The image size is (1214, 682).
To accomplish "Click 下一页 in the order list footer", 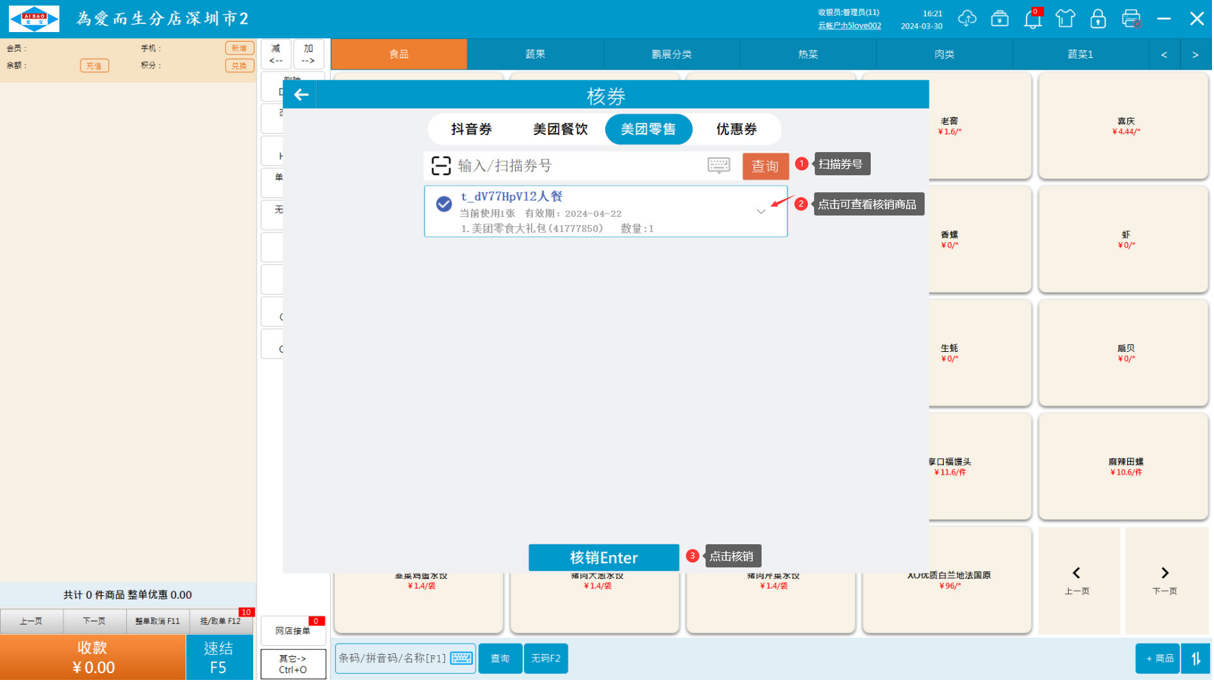I will coord(94,621).
